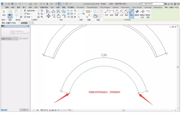Select the Diameter dimension tool
The height and width of the screenshot is (113, 184).
127,13
